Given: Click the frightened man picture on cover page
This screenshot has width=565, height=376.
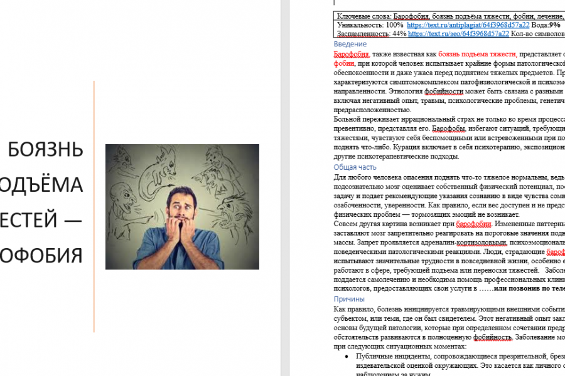Looking at the screenshot, I should click(182, 207).
